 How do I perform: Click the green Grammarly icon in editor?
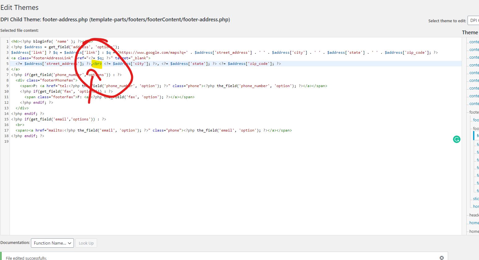(456, 139)
